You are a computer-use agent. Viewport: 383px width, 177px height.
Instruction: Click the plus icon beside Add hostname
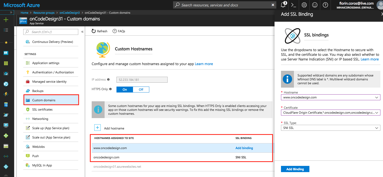coord(98,128)
